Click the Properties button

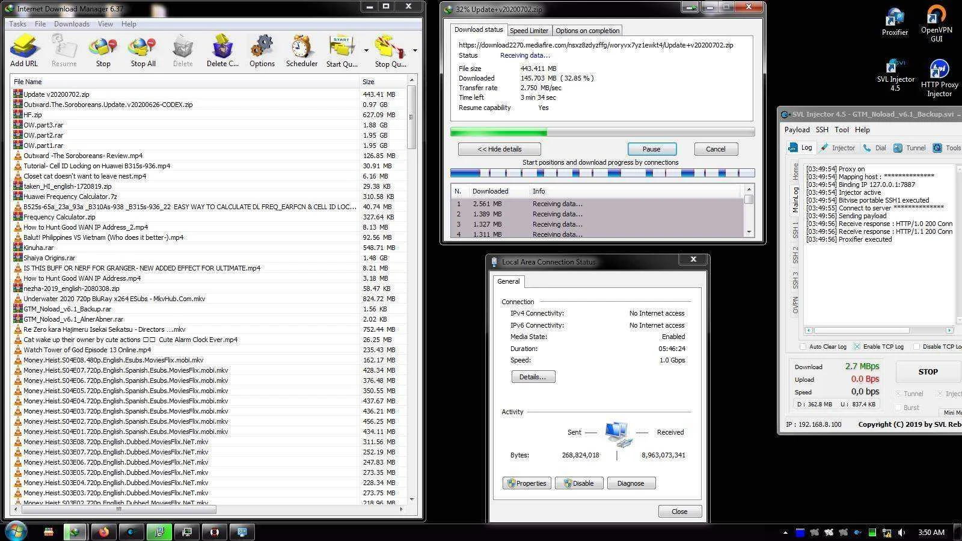point(527,483)
